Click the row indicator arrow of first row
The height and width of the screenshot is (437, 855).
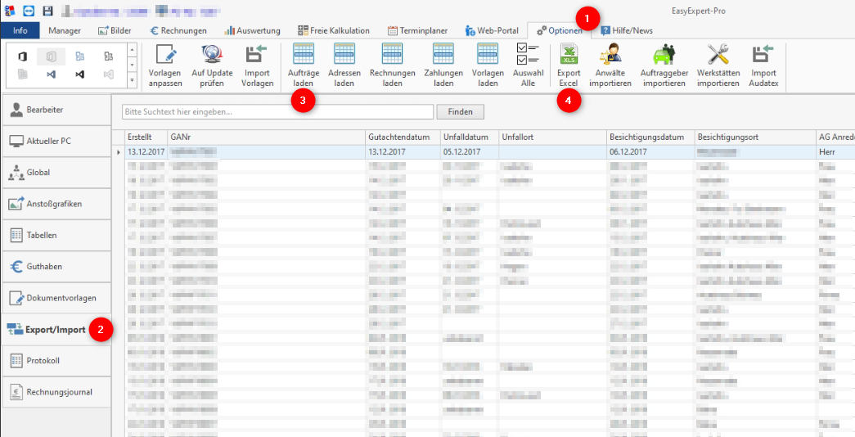point(119,152)
